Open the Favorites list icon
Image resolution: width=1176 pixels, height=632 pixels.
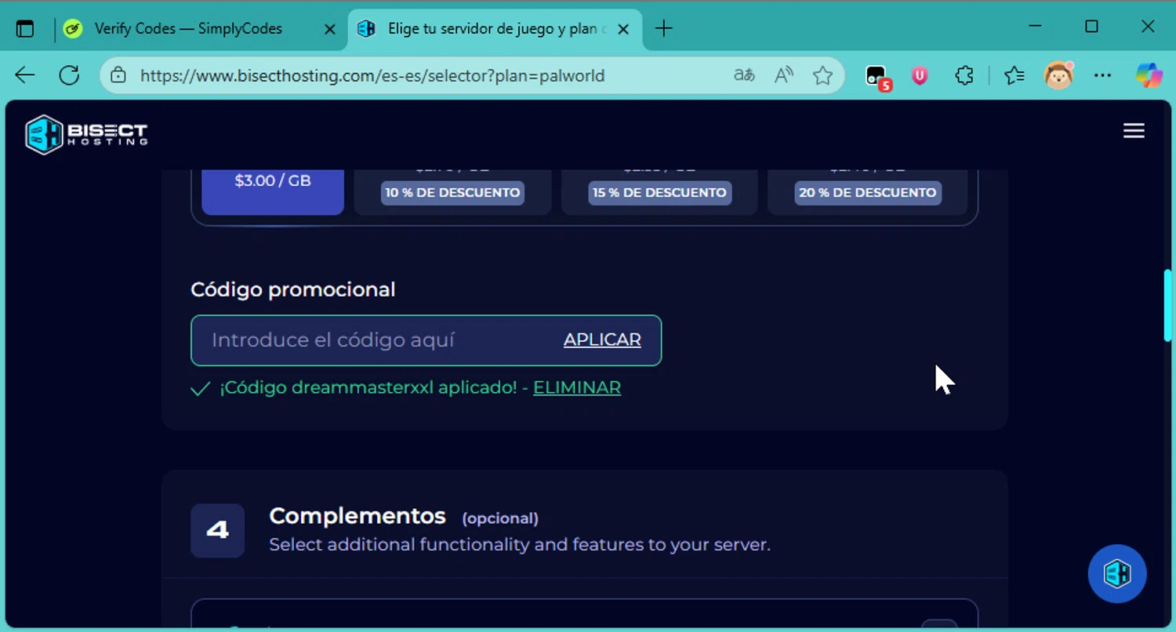click(x=1014, y=75)
